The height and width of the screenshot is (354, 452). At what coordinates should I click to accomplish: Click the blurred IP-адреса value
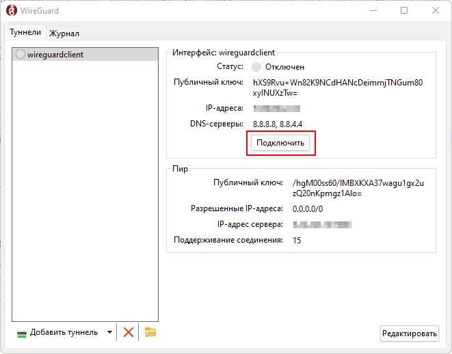(x=277, y=109)
